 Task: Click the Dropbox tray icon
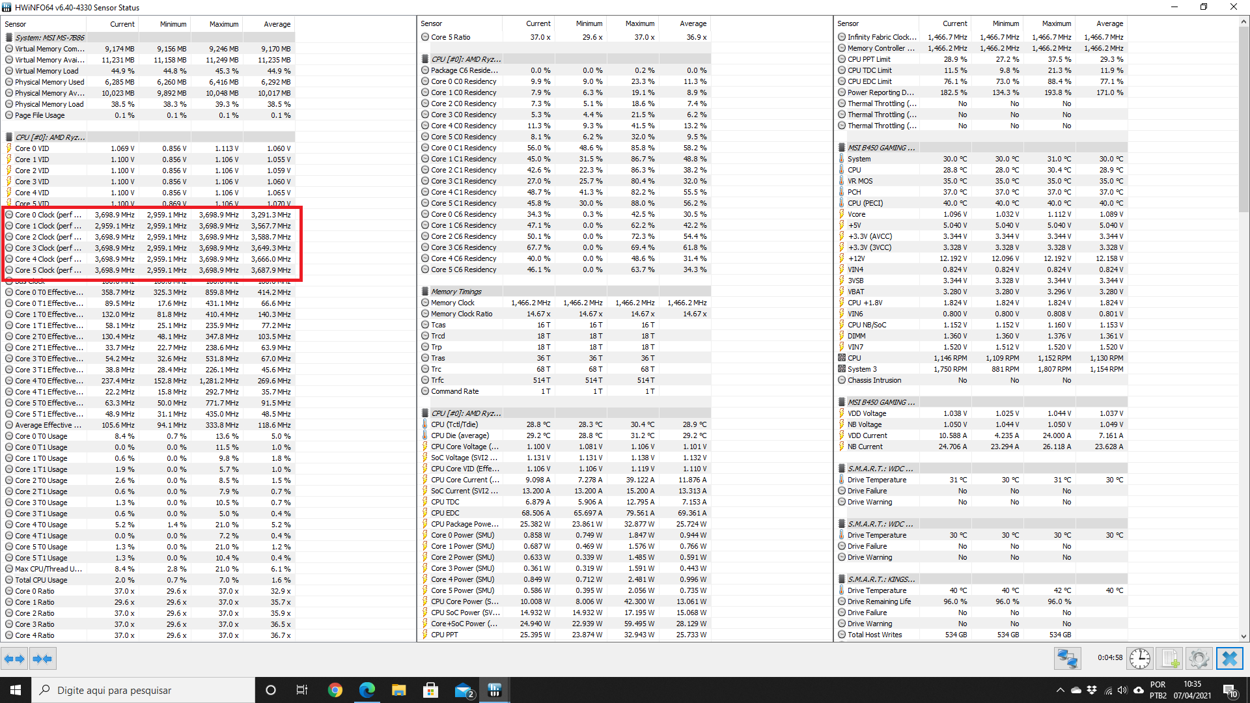[1092, 690]
